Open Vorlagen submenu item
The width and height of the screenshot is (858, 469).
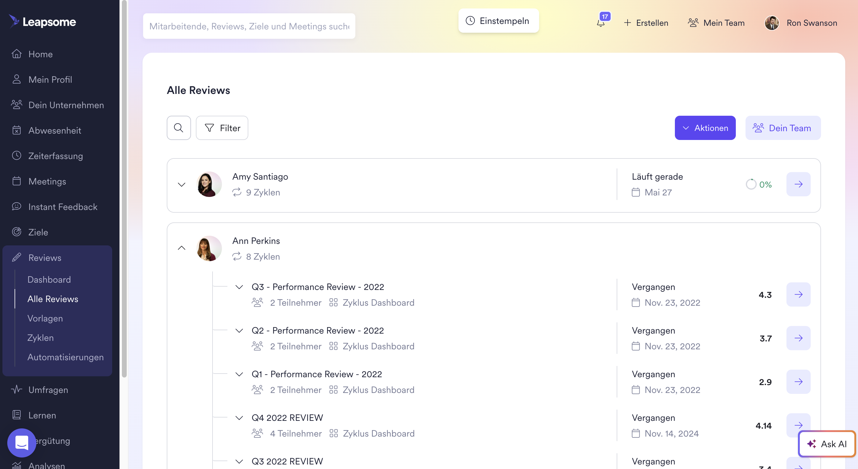coord(45,318)
